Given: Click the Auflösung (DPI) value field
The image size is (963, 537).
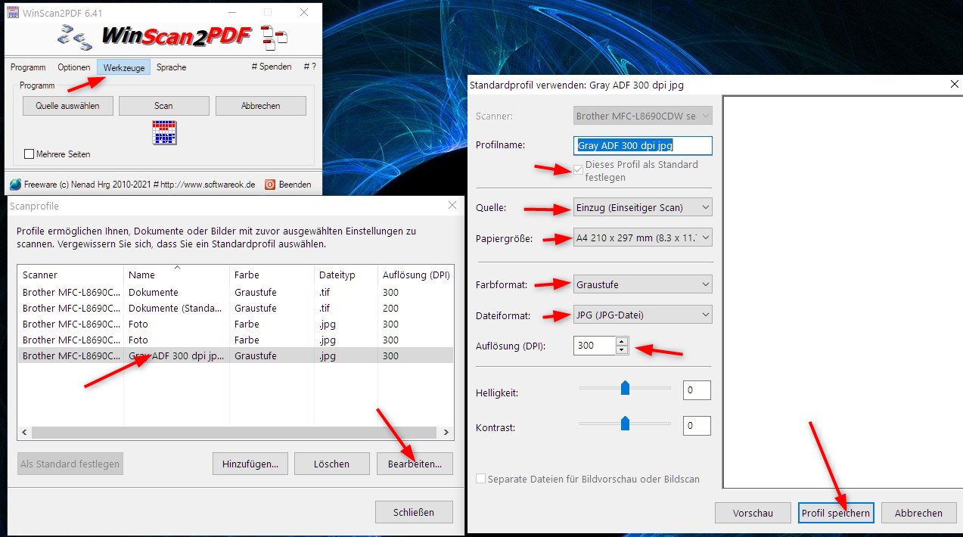Looking at the screenshot, I should [x=595, y=346].
